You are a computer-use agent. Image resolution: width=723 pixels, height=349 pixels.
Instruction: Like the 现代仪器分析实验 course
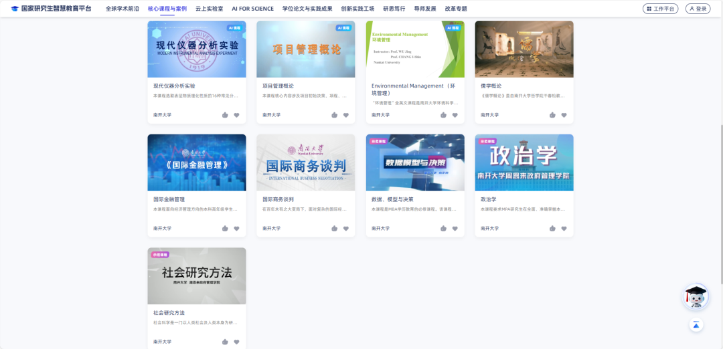coord(225,115)
